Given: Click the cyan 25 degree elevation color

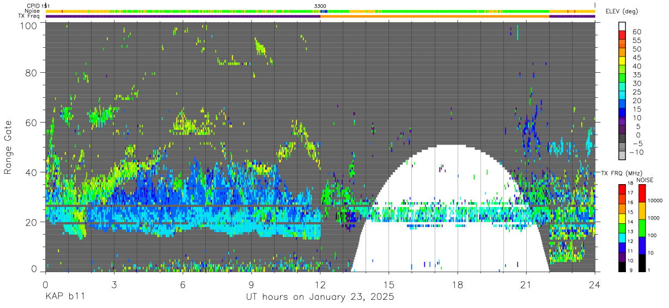Looking at the screenshot, I should (x=622, y=96).
